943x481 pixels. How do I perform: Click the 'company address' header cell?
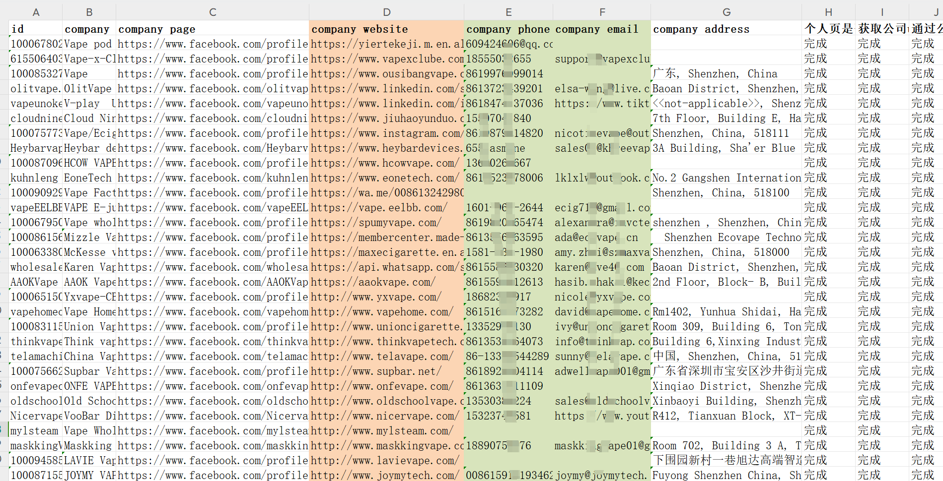726,29
